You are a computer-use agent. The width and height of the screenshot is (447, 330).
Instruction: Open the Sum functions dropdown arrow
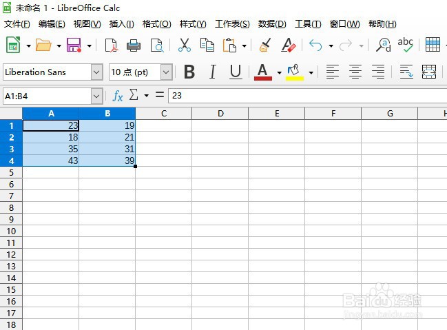(x=146, y=96)
